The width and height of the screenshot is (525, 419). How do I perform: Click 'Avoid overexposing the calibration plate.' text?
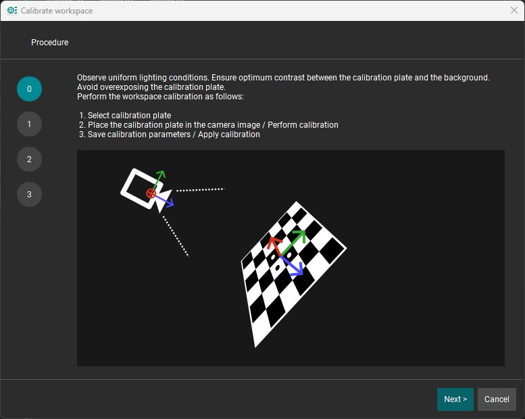click(x=151, y=87)
